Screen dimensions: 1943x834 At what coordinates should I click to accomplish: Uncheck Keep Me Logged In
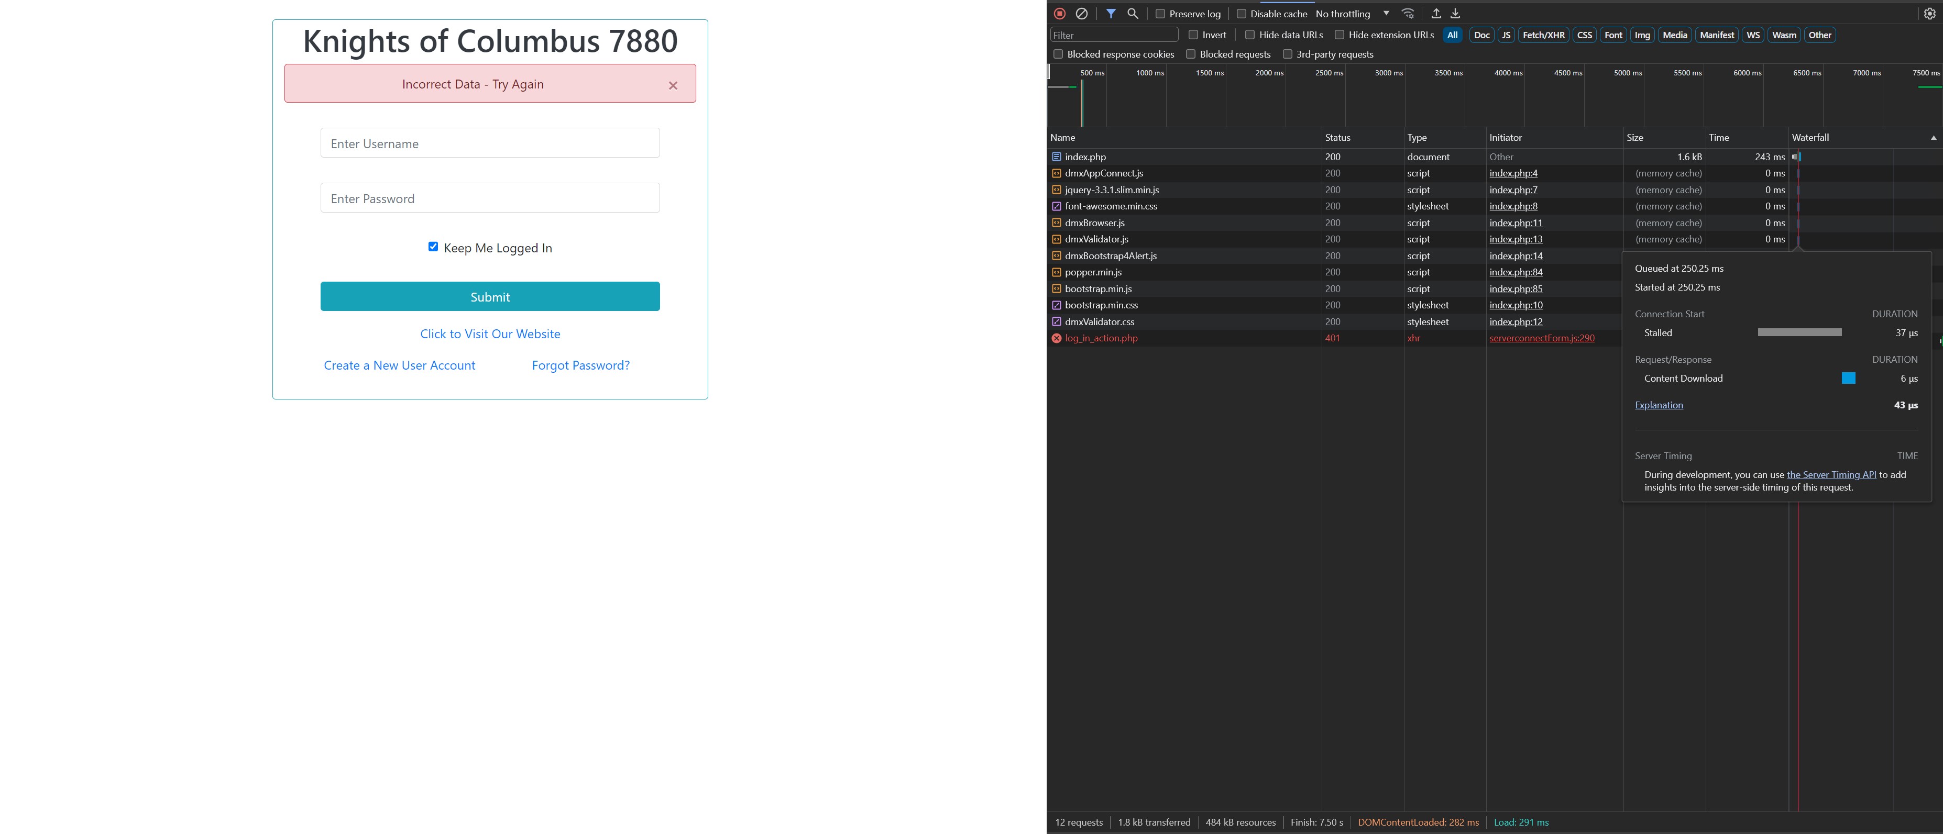(433, 247)
